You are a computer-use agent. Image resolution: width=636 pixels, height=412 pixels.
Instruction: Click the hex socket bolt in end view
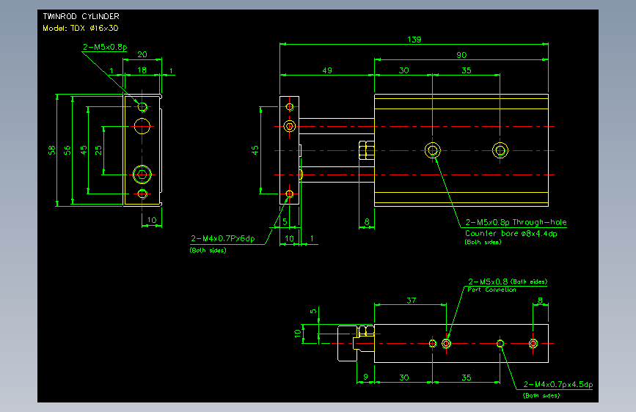(142, 174)
